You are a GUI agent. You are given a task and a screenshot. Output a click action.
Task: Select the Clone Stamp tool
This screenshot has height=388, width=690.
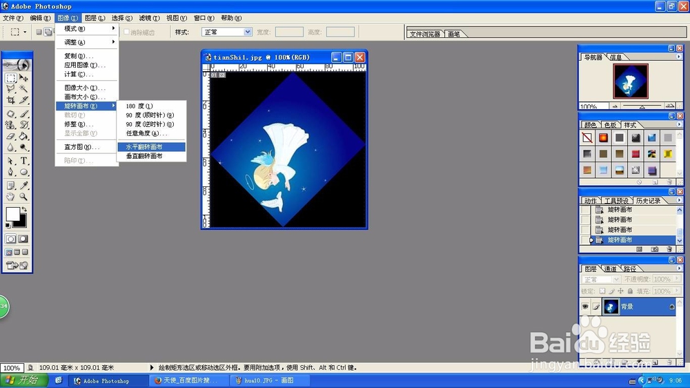[x=11, y=125]
